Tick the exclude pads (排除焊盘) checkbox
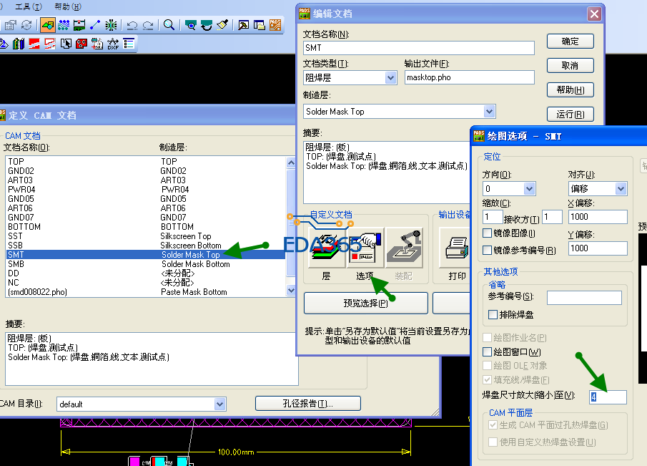Viewport: 647px width, 466px height. tap(493, 314)
